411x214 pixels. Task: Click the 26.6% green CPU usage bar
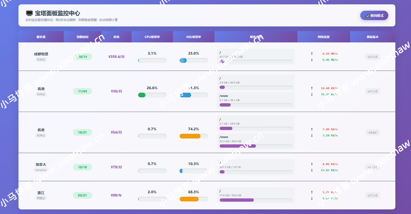pyautogui.click(x=142, y=95)
